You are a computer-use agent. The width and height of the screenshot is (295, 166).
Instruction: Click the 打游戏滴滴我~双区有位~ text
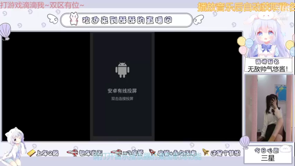click(42, 5)
